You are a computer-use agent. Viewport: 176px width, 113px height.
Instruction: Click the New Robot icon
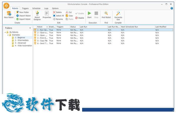[x=9, y=15]
